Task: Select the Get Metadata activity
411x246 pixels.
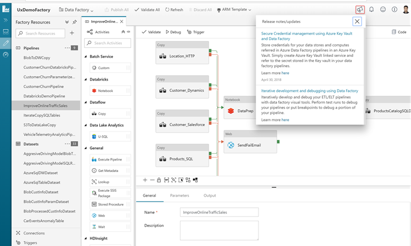Action: (x=110, y=170)
